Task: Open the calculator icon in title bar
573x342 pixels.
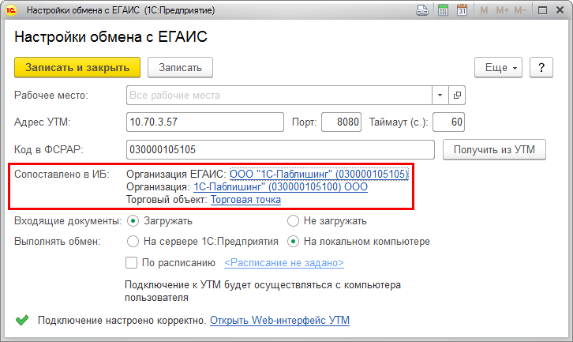Action: (x=443, y=10)
